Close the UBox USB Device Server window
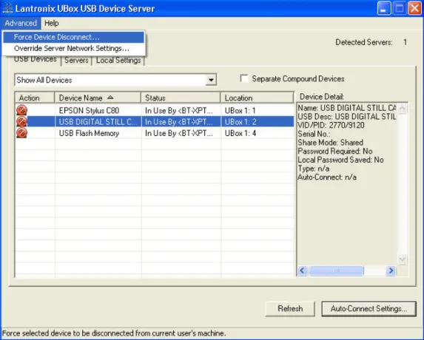This screenshot has height=340, width=424. tap(414, 8)
